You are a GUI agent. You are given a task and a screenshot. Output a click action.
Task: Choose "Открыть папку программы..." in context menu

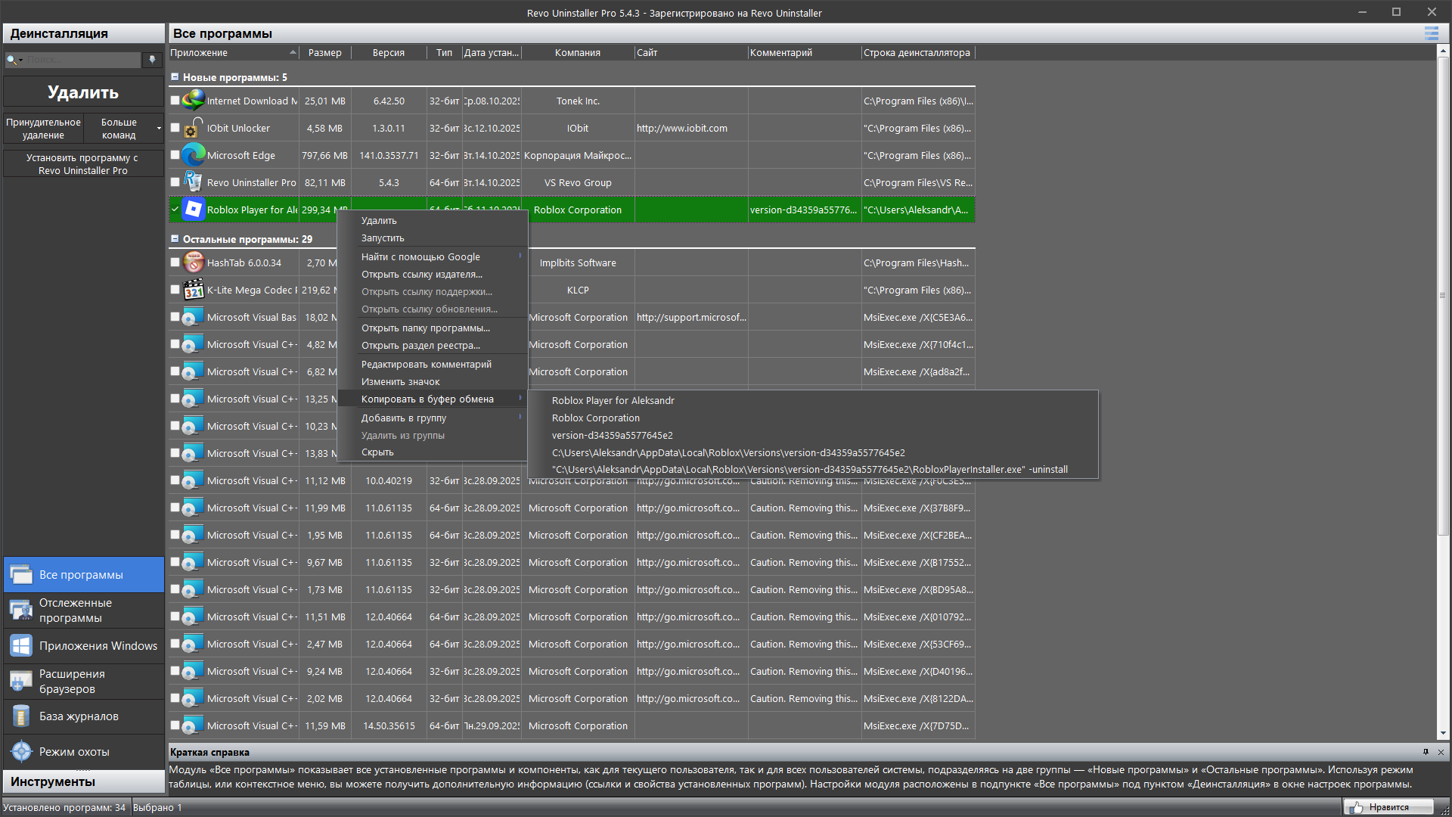coord(425,328)
